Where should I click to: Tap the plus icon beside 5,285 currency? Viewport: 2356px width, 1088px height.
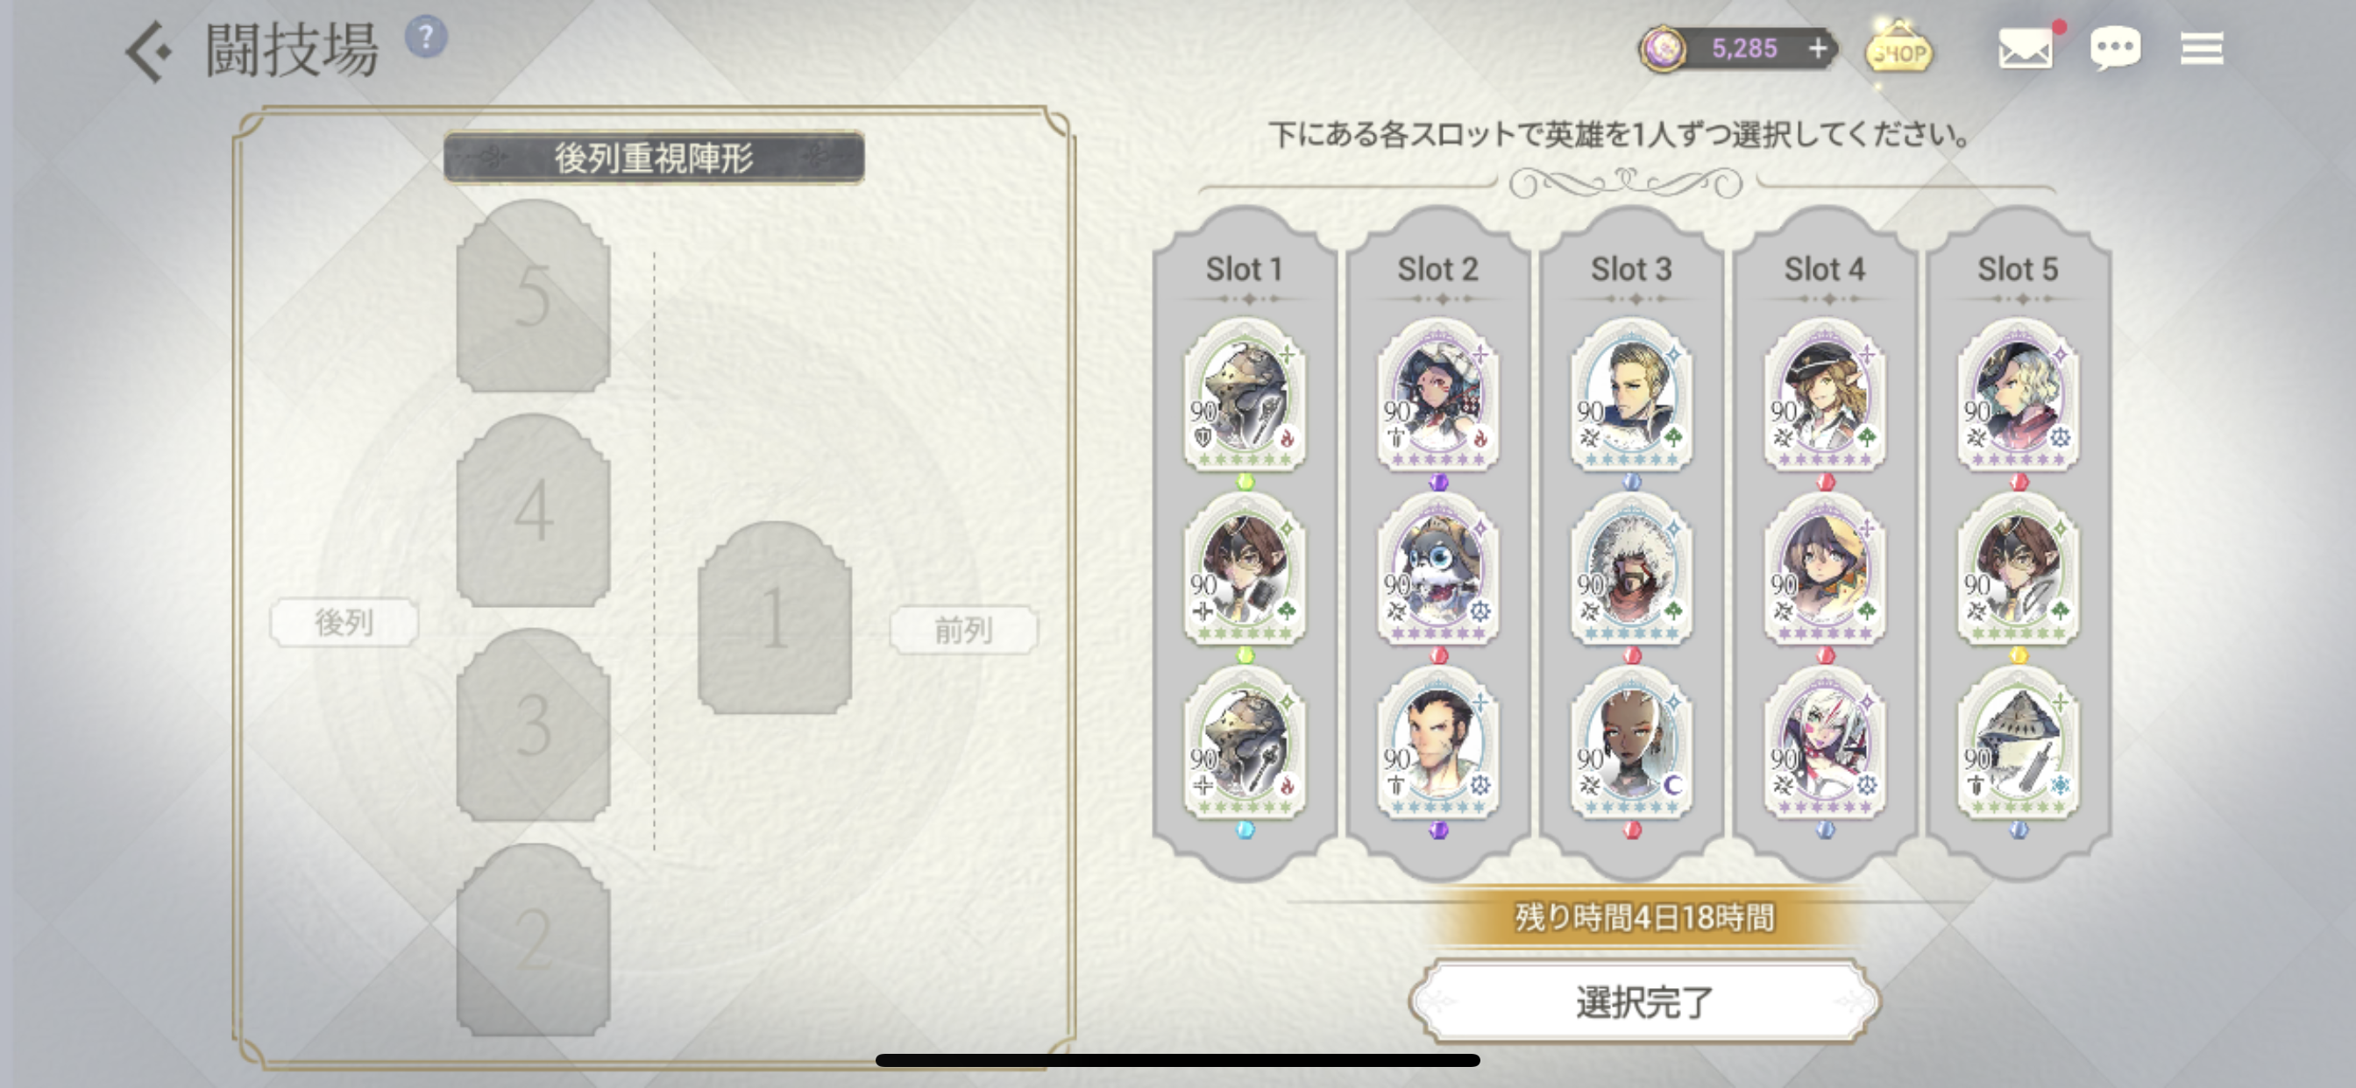point(1818,48)
